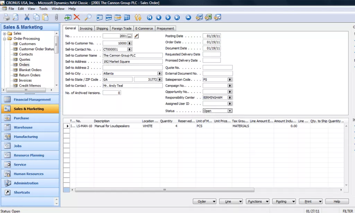Switch to the Foreign Trade tab
This screenshot has height=213, width=355.
click(122, 28)
